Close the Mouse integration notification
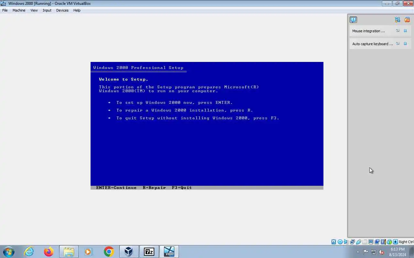This screenshot has width=414, height=258. click(x=405, y=31)
